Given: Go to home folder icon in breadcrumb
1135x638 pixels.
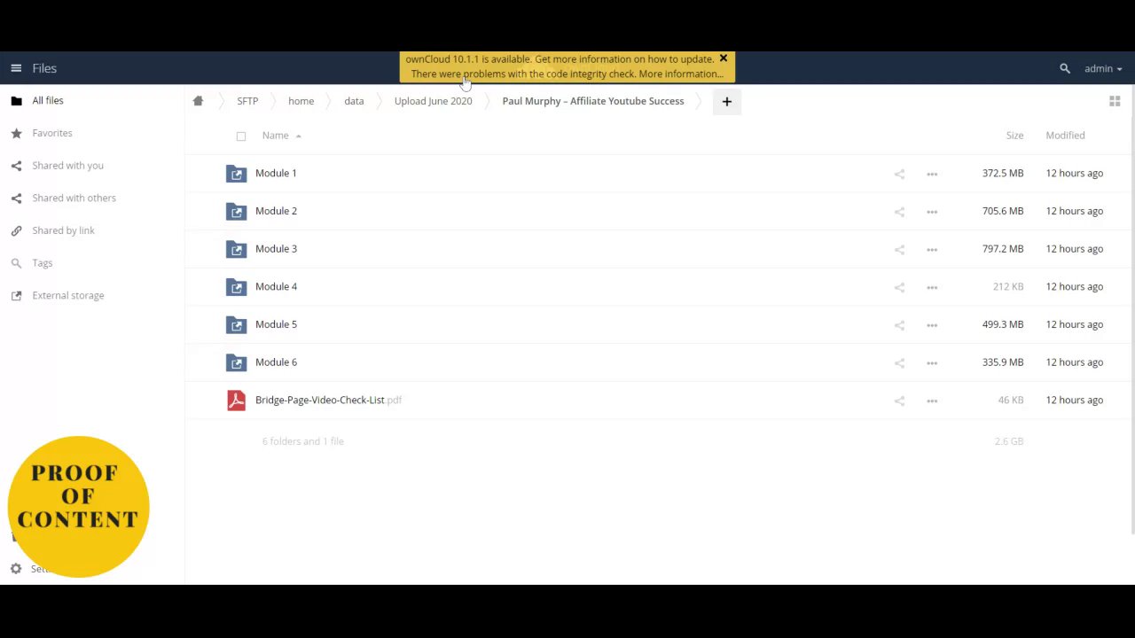Looking at the screenshot, I should (x=198, y=101).
